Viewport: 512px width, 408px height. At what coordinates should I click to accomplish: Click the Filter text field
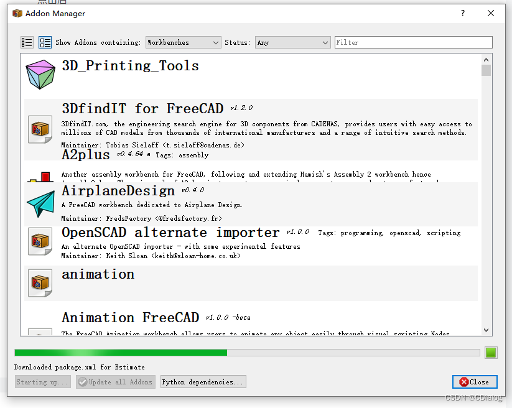tap(413, 42)
